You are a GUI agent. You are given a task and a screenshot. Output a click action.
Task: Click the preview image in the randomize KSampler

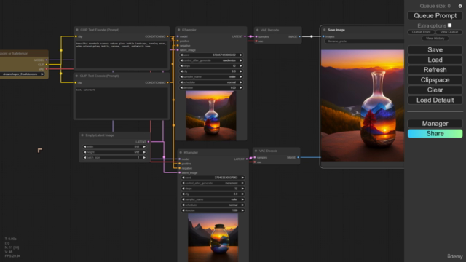coord(211,115)
